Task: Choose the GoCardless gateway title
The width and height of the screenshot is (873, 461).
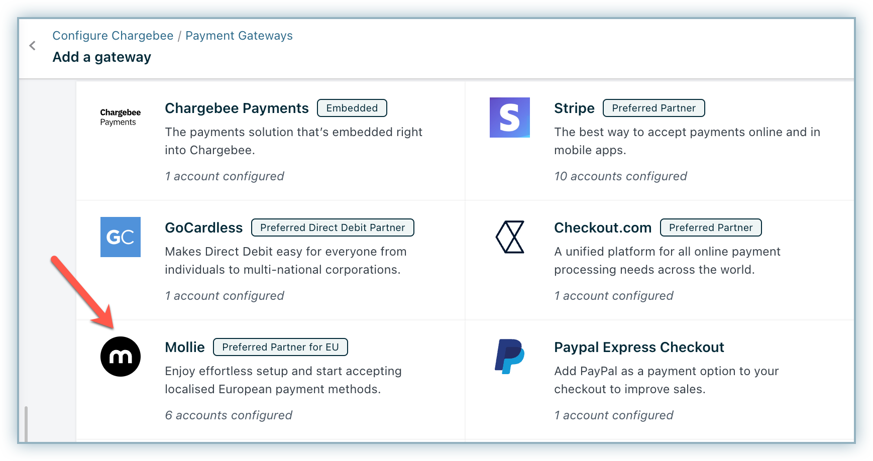Action: 203,228
